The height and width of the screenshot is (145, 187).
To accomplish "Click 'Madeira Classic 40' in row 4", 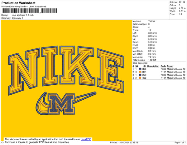I will click(176, 78).
